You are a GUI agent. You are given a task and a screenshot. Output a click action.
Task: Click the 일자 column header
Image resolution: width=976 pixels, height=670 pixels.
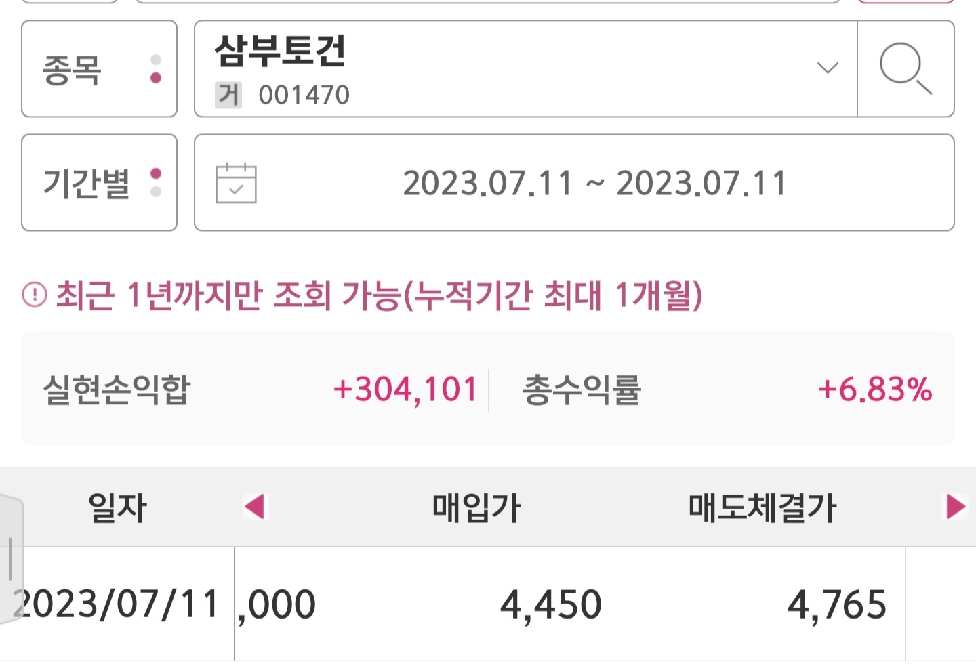click(117, 507)
